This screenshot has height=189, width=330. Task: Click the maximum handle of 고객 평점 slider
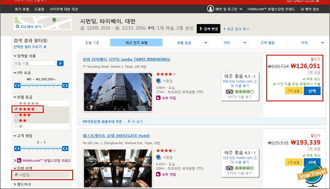(x=65, y=149)
